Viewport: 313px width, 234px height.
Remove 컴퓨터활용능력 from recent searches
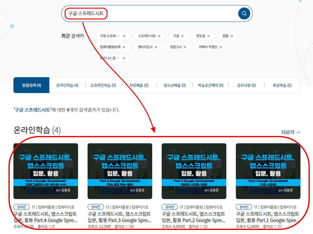point(124,47)
